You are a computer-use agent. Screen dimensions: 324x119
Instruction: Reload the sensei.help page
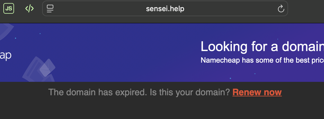coord(281,9)
